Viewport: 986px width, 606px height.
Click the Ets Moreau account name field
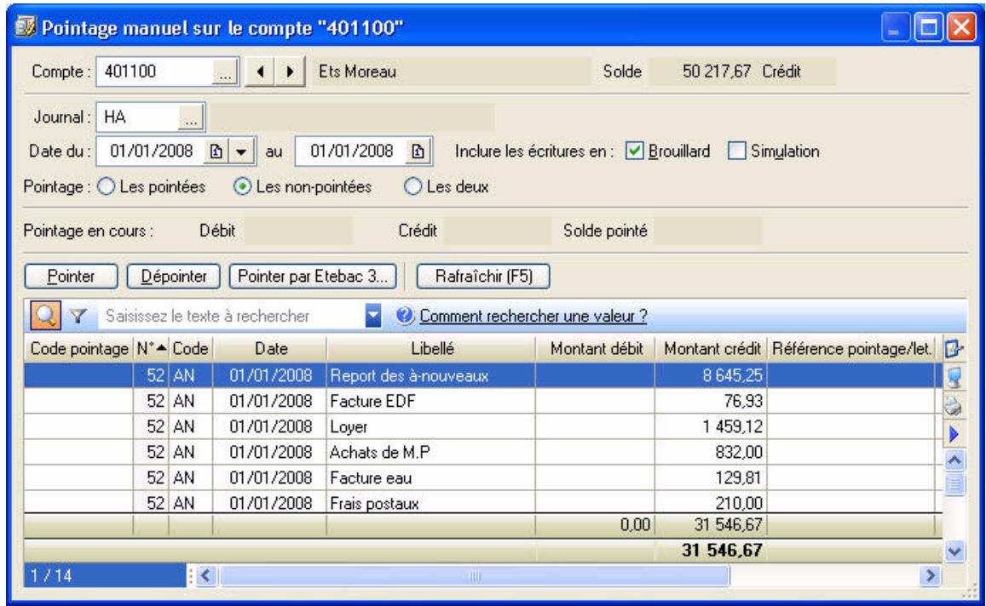coord(452,71)
